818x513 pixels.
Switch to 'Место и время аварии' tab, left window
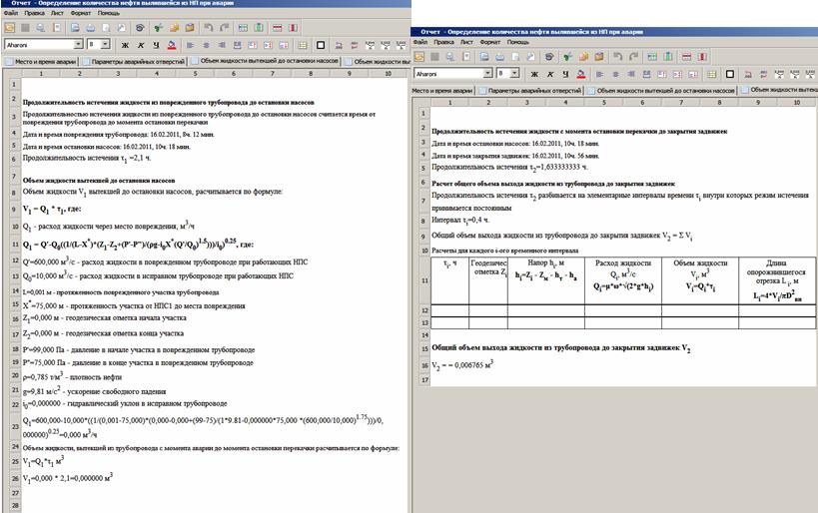coord(42,61)
